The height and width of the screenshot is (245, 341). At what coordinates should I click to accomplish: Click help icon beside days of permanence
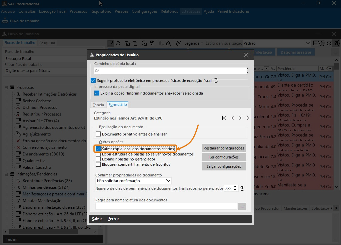click(x=242, y=188)
